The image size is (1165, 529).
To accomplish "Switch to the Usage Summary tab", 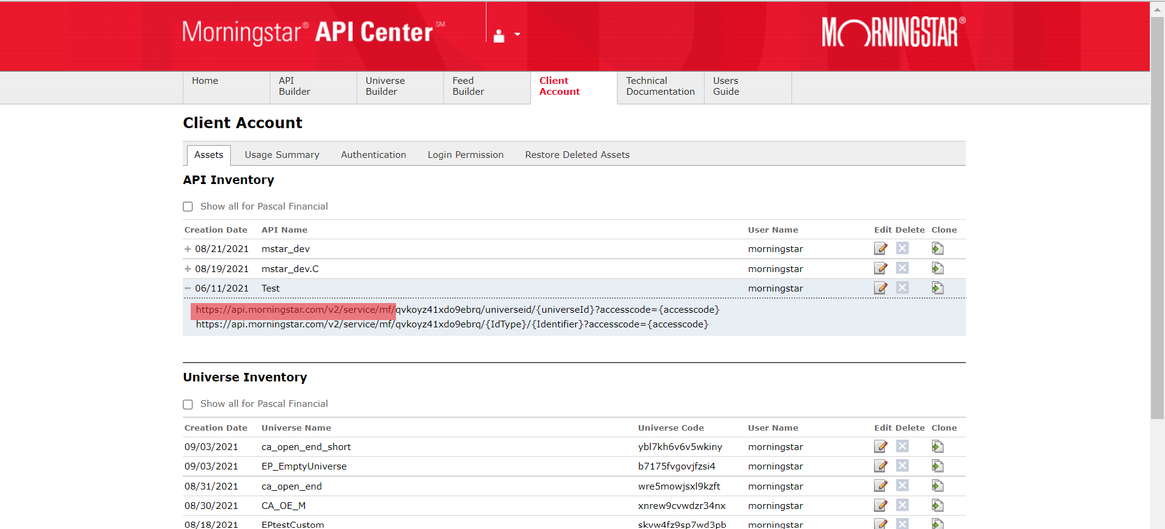I will coord(282,155).
